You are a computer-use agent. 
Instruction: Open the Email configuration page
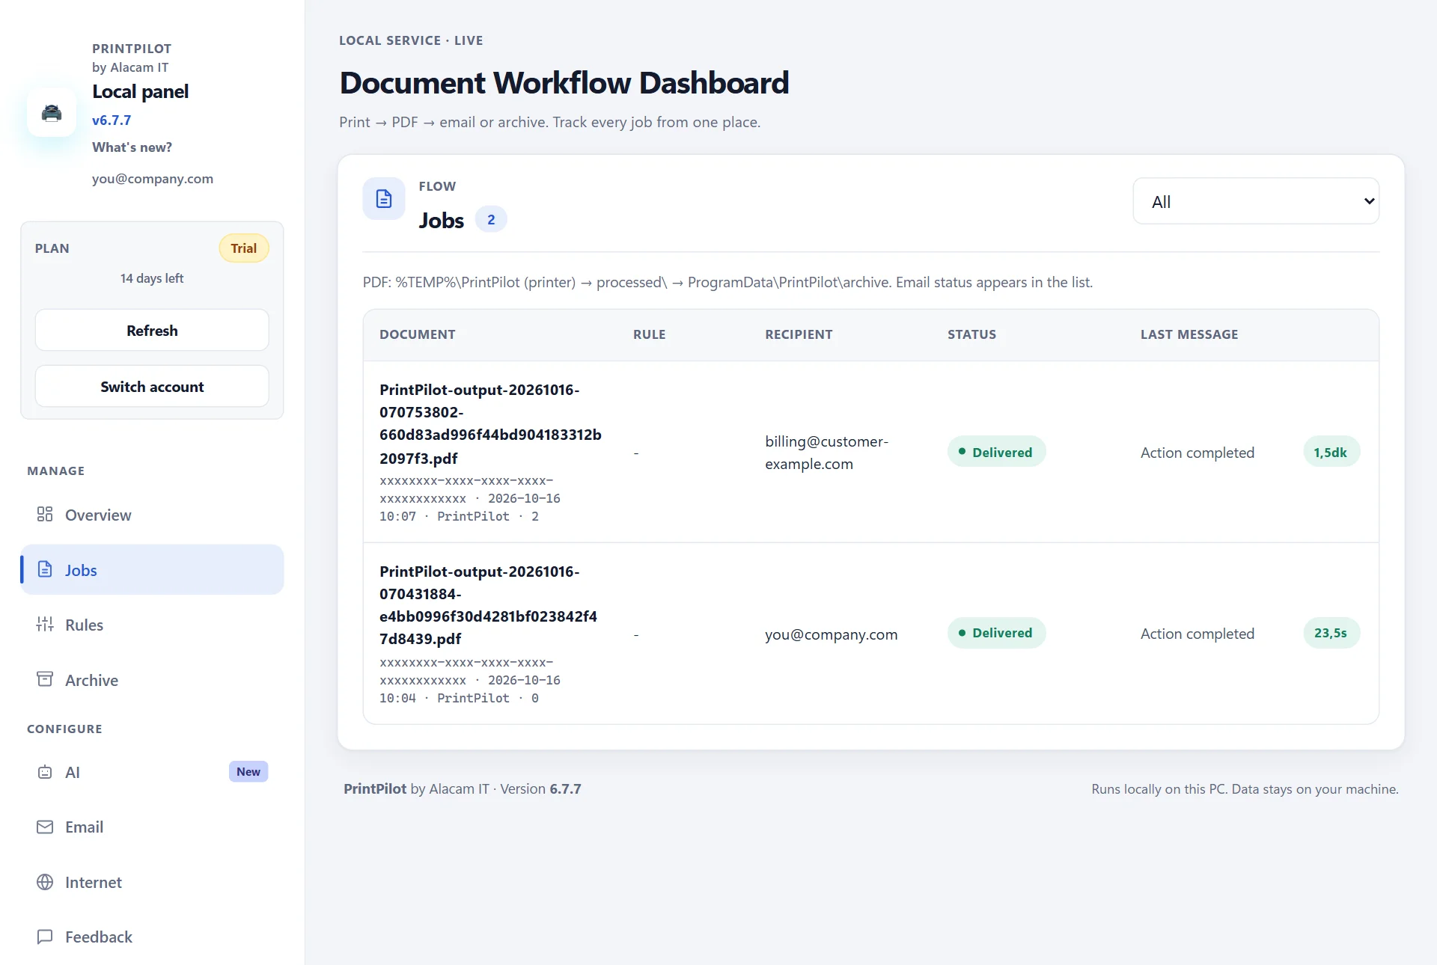click(x=152, y=827)
